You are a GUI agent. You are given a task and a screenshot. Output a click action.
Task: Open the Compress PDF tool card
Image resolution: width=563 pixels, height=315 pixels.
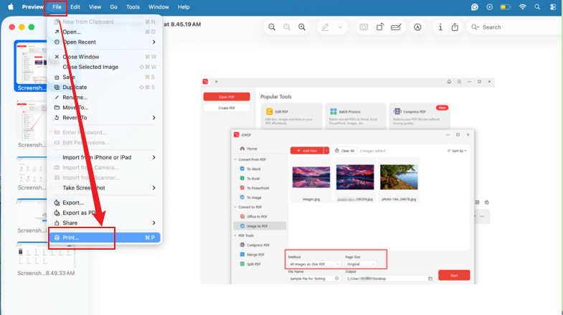point(420,116)
